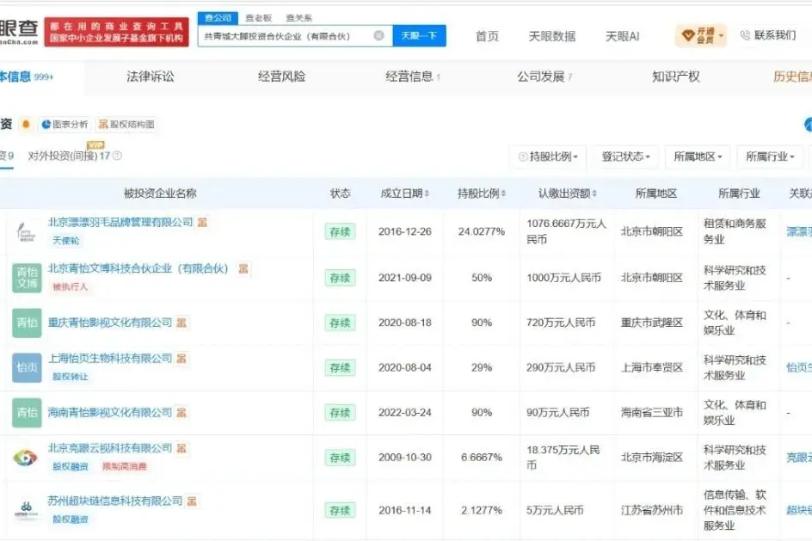Sort by 认缴出资额 column header
The height and width of the screenshot is (541, 812).
[567, 194]
